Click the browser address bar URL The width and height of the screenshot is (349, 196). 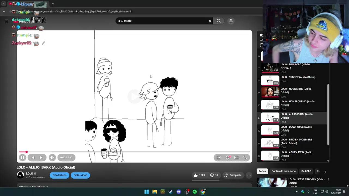coord(81,11)
